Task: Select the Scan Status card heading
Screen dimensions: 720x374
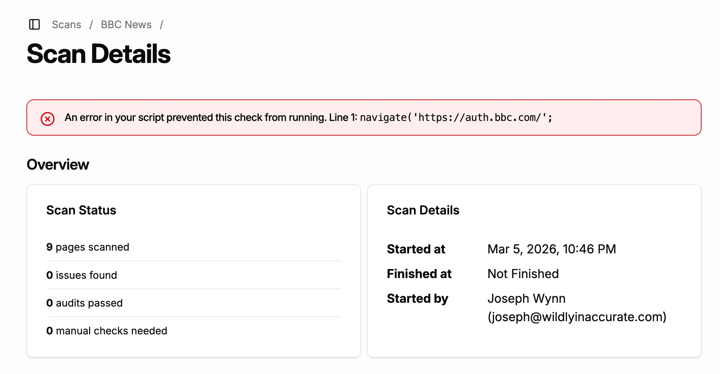Action: pos(81,210)
